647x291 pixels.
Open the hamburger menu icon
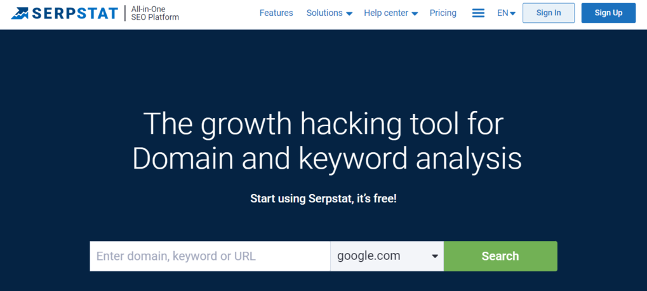click(478, 13)
